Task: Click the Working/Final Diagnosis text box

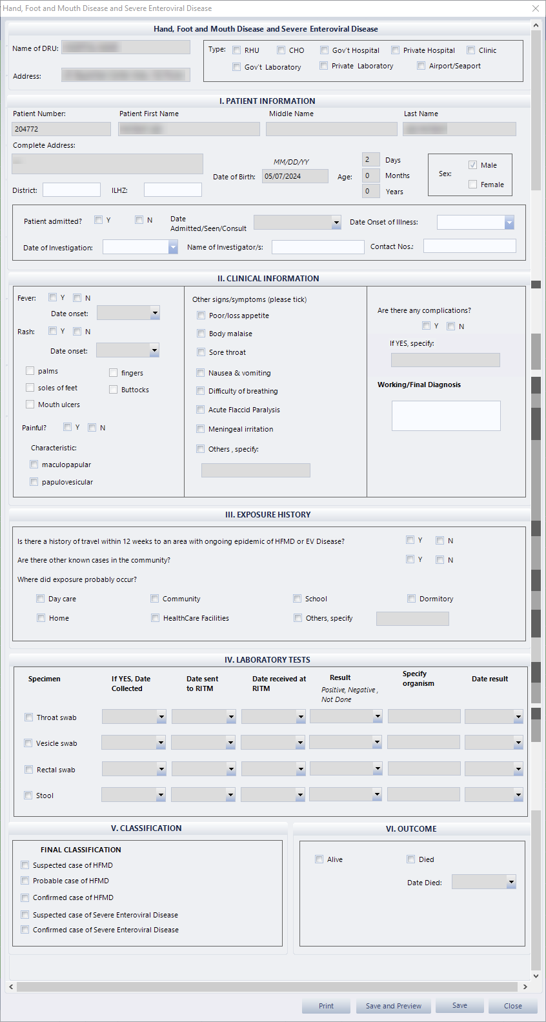Action: coord(446,416)
